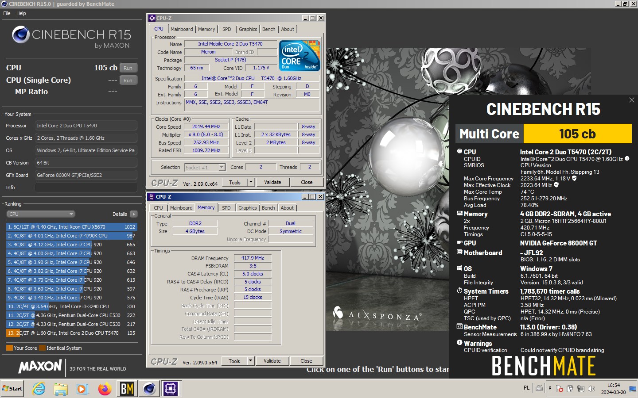Click the AIXSPONZA logo in render
638x398 pixels.
click(377, 314)
